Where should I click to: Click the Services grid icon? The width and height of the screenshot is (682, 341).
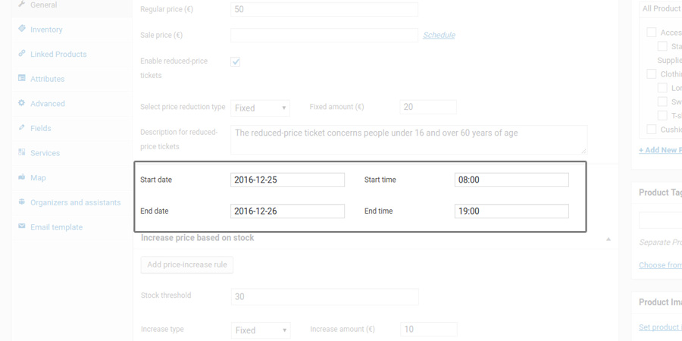point(22,152)
